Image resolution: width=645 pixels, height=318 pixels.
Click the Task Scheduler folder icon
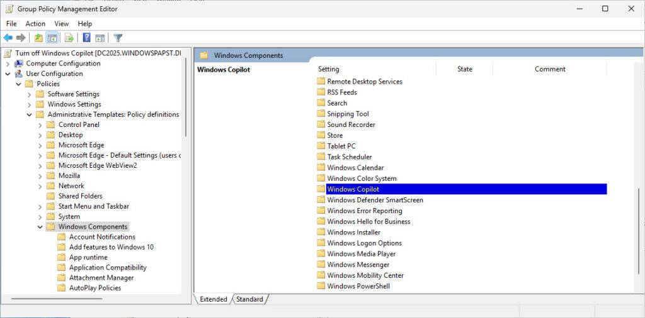point(321,156)
